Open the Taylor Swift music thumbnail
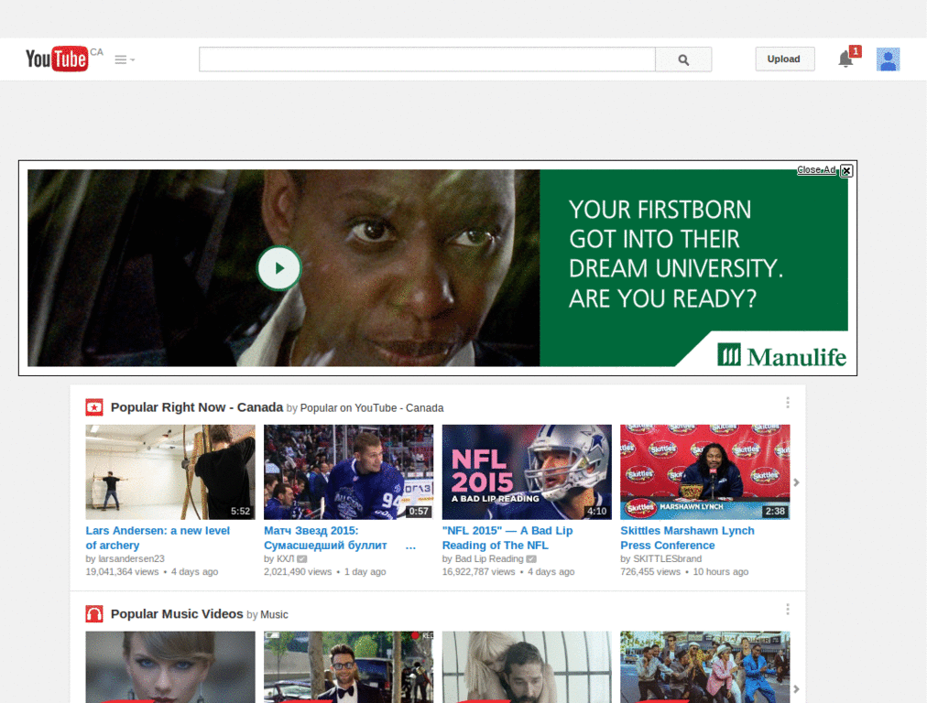 (x=170, y=667)
